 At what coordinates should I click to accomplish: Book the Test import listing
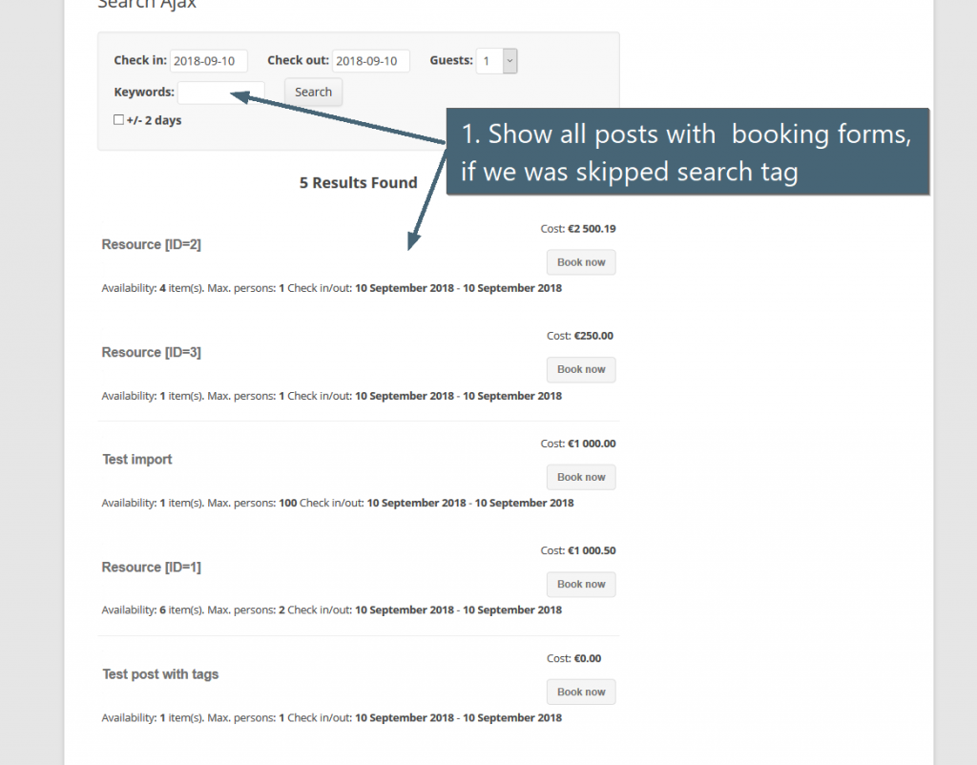point(580,477)
